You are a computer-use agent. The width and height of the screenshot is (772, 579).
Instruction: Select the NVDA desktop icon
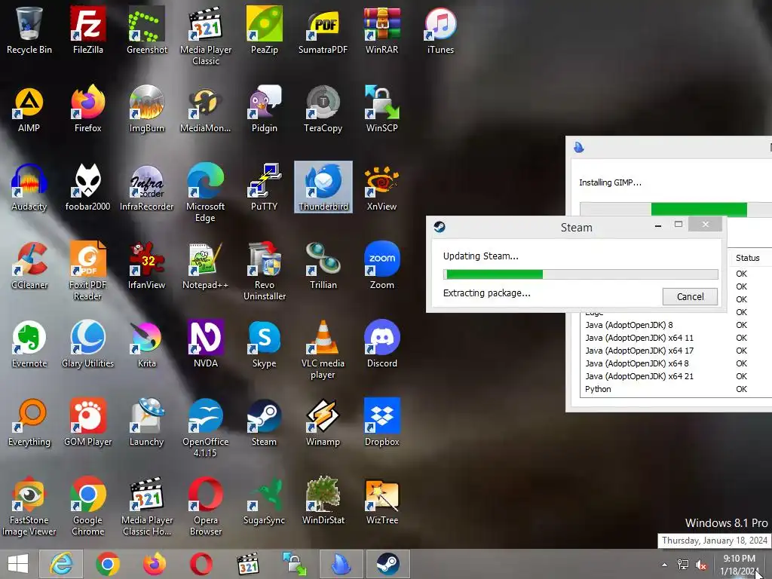205,344
